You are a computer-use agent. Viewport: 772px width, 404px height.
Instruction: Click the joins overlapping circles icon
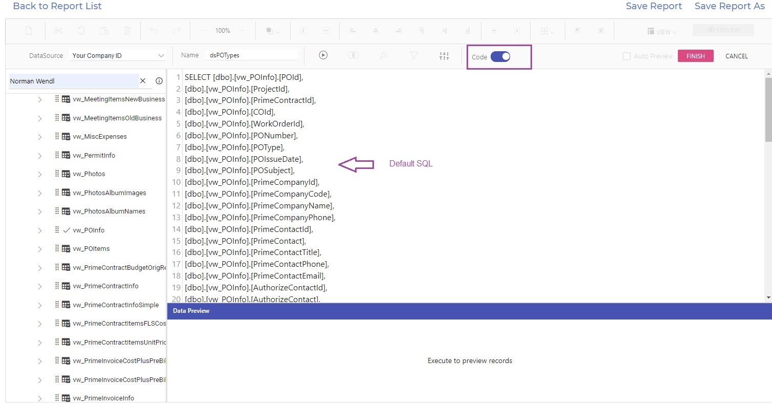tap(353, 56)
